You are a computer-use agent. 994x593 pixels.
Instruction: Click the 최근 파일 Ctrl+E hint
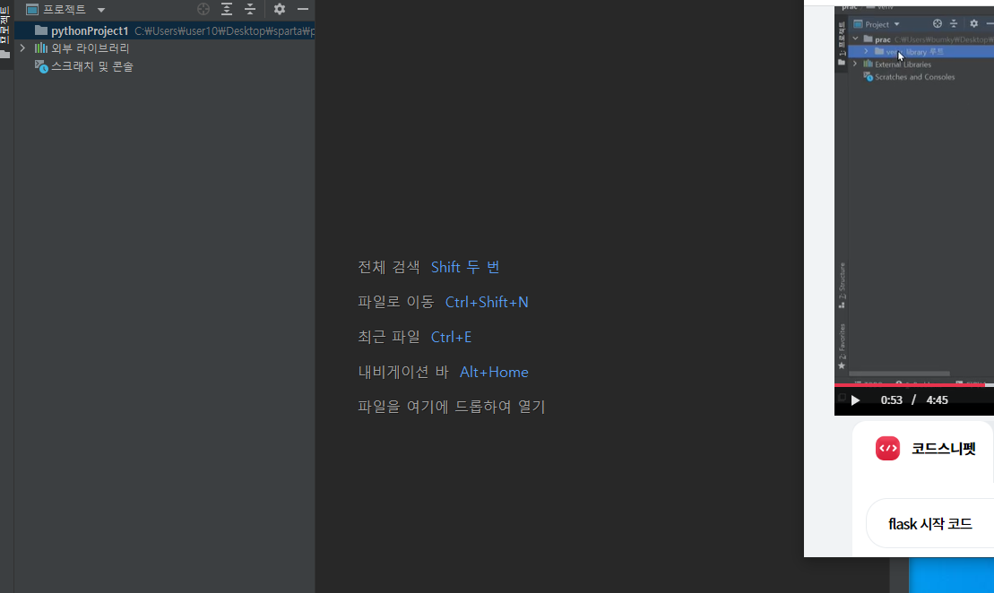pyautogui.click(x=415, y=337)
